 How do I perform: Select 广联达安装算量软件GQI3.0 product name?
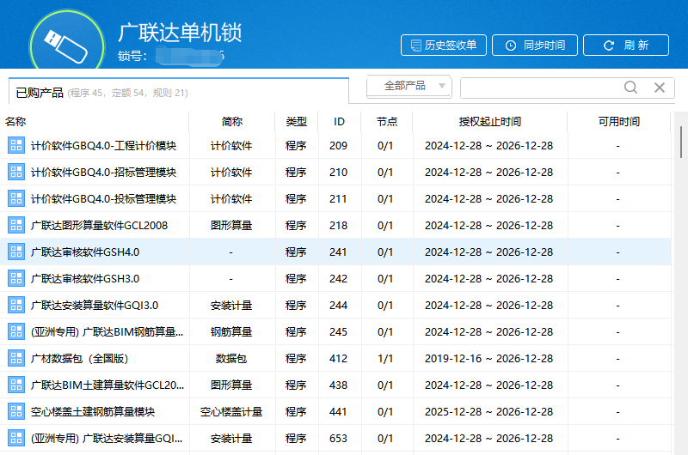point(95,306)
